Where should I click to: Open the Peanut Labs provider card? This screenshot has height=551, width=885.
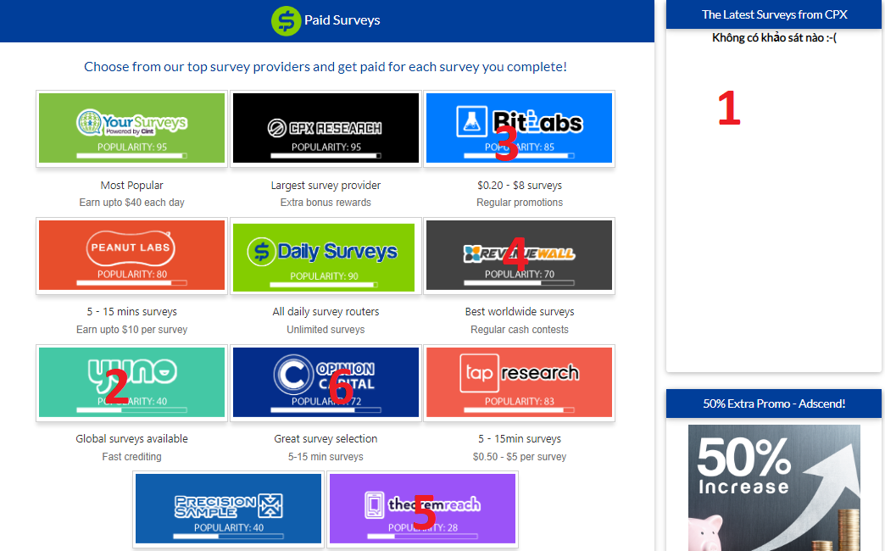click(131, 256)
